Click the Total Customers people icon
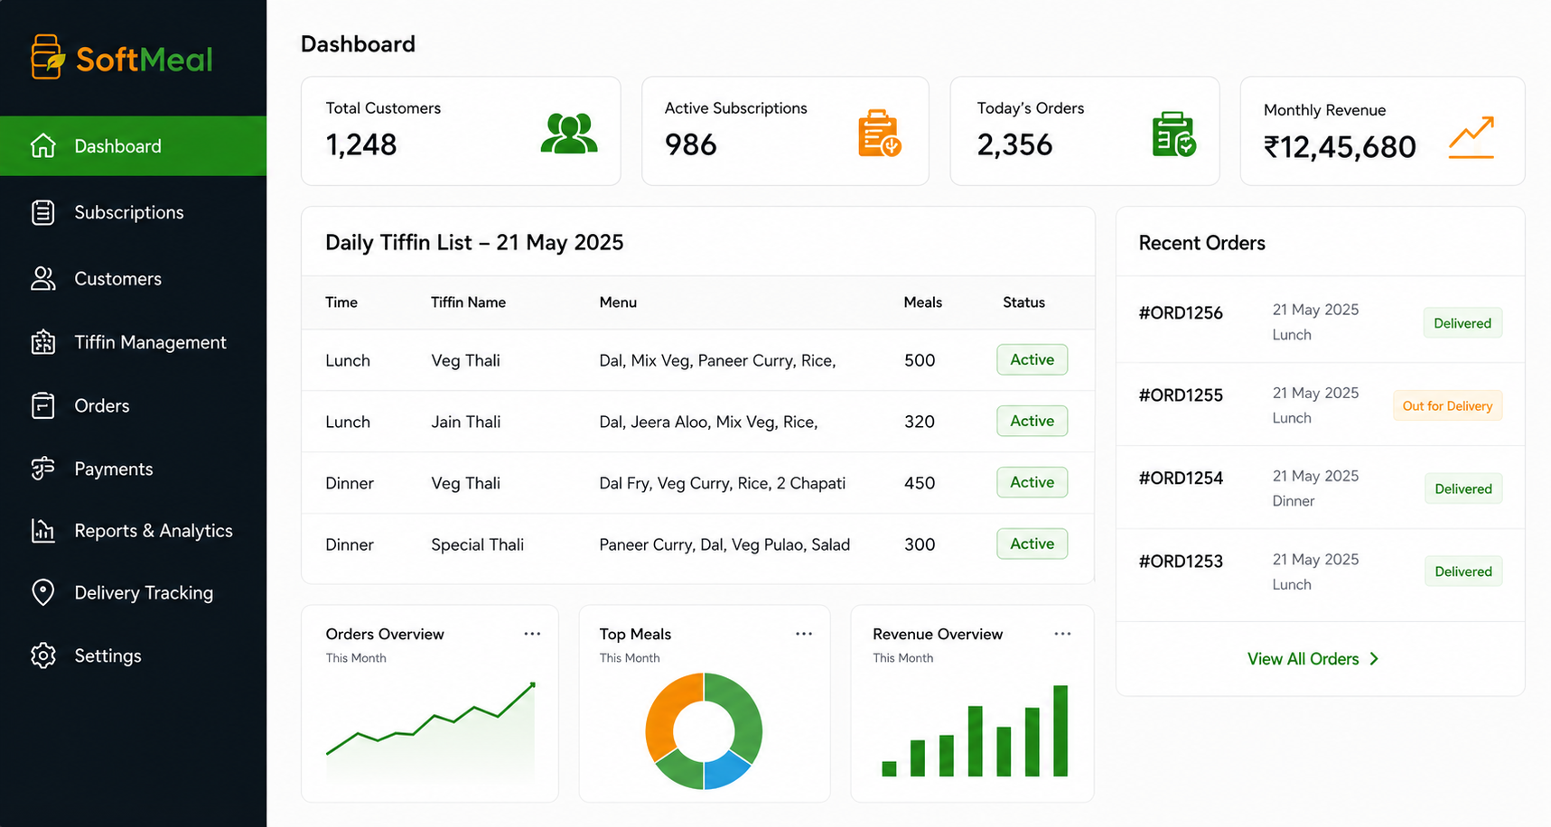This screenshot has width=1551, height=827. [x=569, y=133]
